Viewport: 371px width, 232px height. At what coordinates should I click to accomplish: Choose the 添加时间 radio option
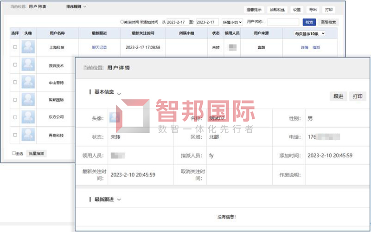[x=142, y=22]
